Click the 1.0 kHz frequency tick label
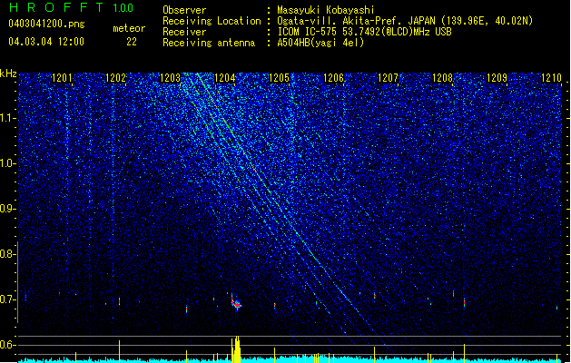The width and height of the screenshot is (571, 363). (x=7, y=163)
